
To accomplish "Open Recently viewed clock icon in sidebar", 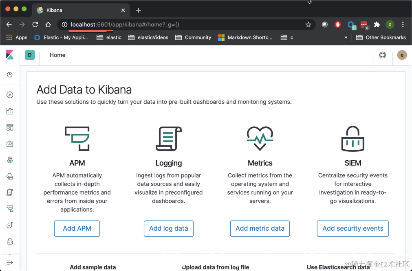I will click(10, 75).
